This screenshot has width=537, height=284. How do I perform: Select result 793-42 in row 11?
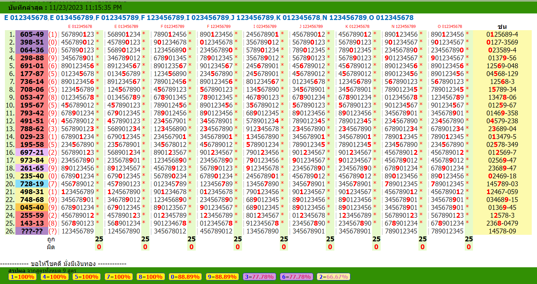32,113
